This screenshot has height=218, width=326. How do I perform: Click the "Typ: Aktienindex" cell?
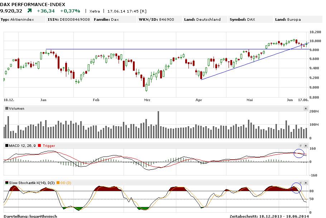tap(23, 20)
